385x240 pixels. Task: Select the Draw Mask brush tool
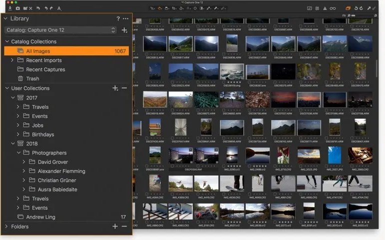point(209,8)
